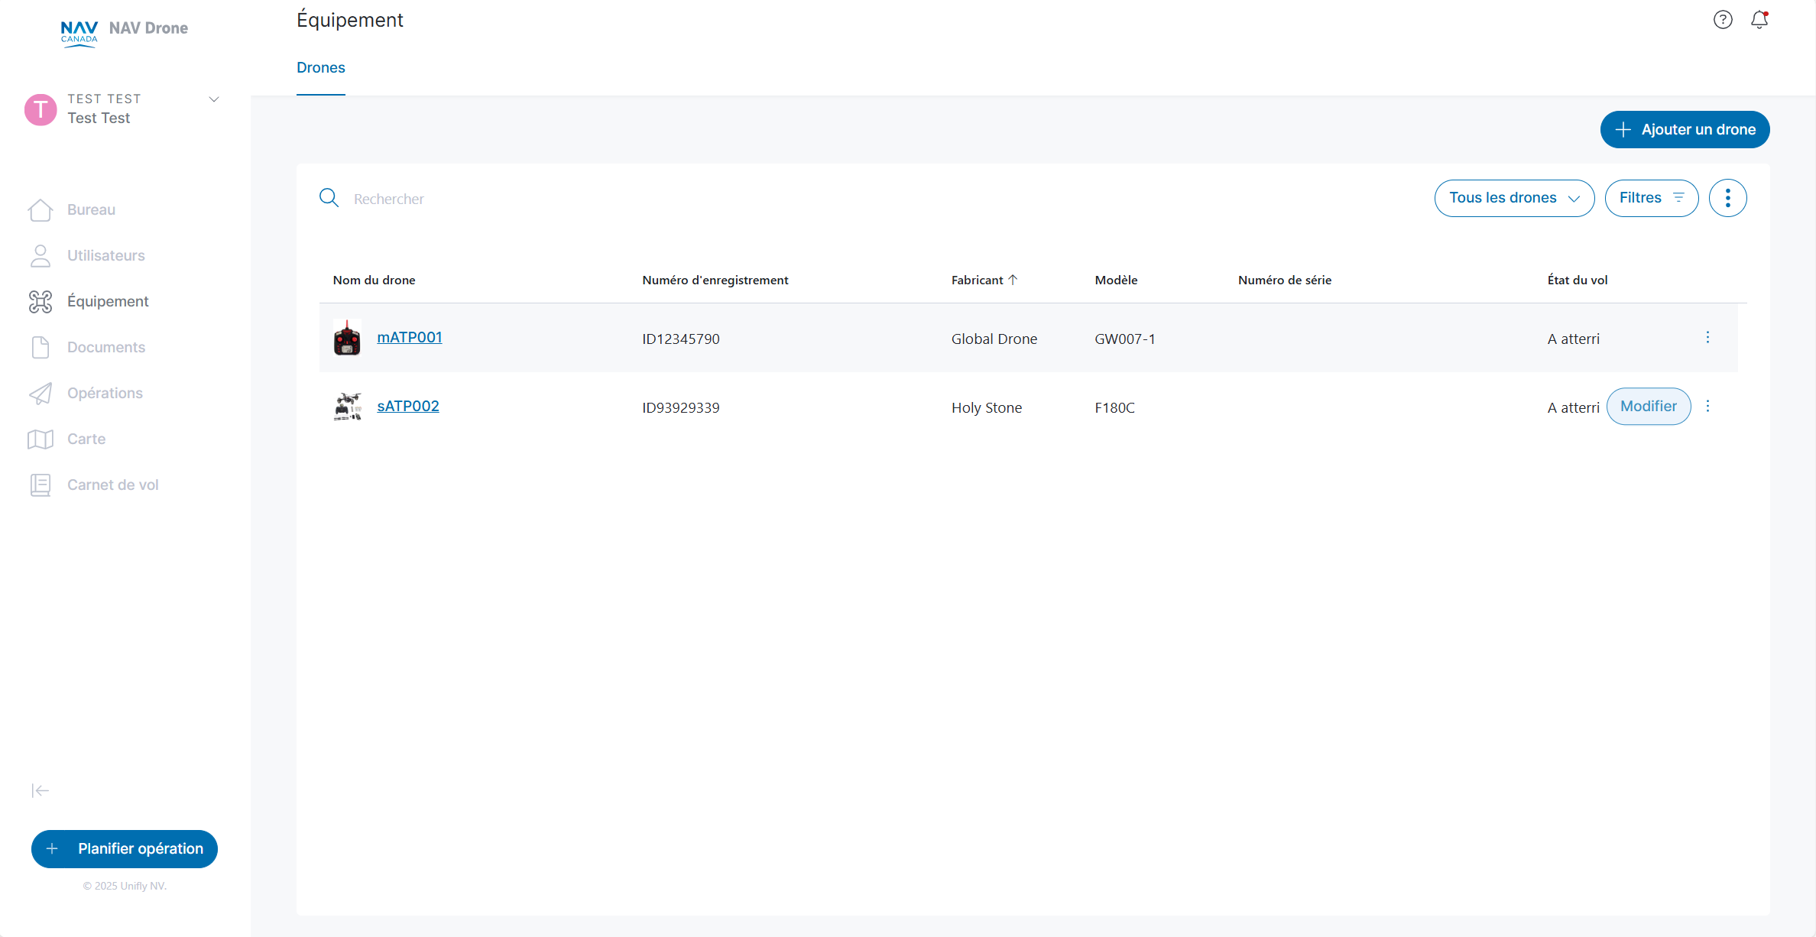Click the NAV Drone title text

148,28
